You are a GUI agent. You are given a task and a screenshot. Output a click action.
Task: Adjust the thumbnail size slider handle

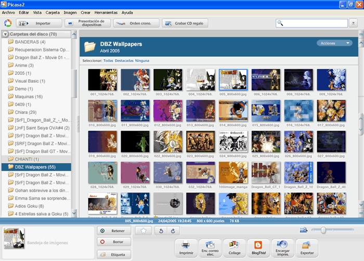point(323,230)
